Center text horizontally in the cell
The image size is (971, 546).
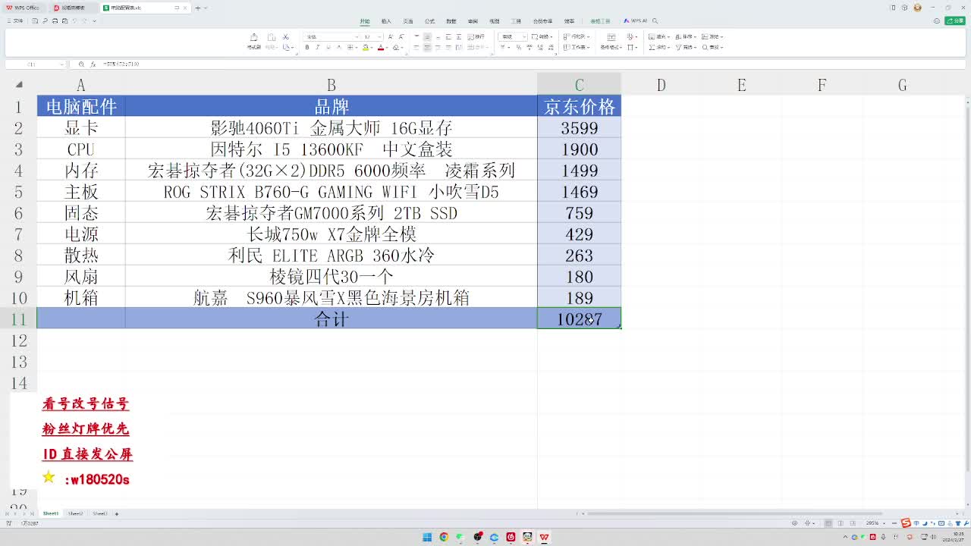coord(427,48)
